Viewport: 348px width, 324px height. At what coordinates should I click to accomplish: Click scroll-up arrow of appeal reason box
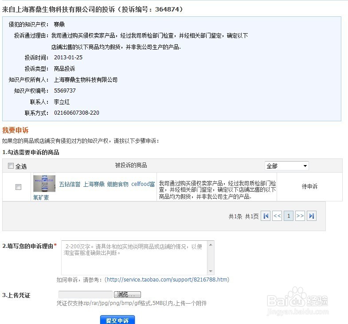[x=211, y=245]
